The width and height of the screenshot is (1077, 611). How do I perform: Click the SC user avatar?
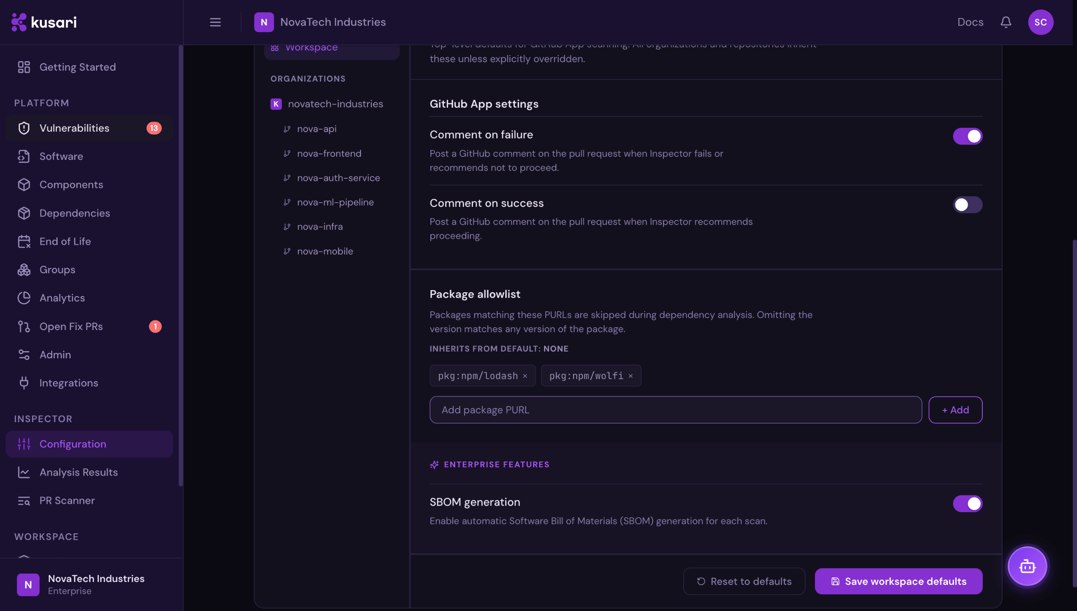pyautogui.click(x=1040, y=22)
